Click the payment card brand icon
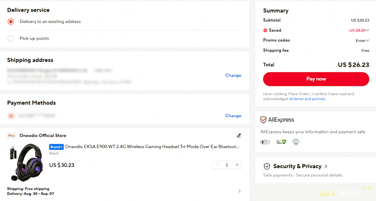The height and width of the screenshot is (201, 376). [11, 116]
